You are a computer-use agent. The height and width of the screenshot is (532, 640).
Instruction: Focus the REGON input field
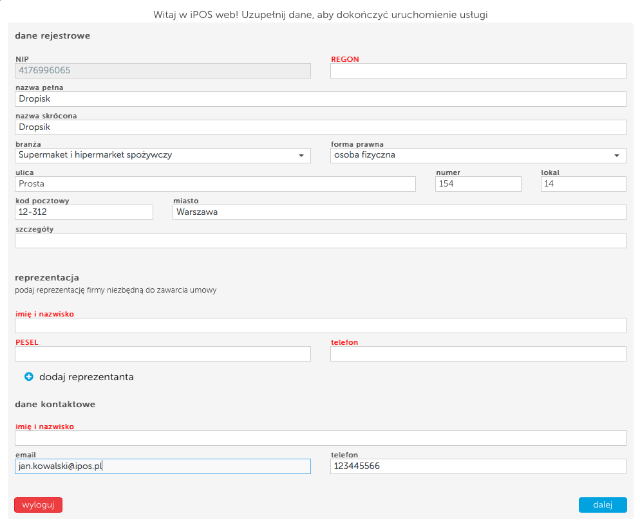click(478, 71)
